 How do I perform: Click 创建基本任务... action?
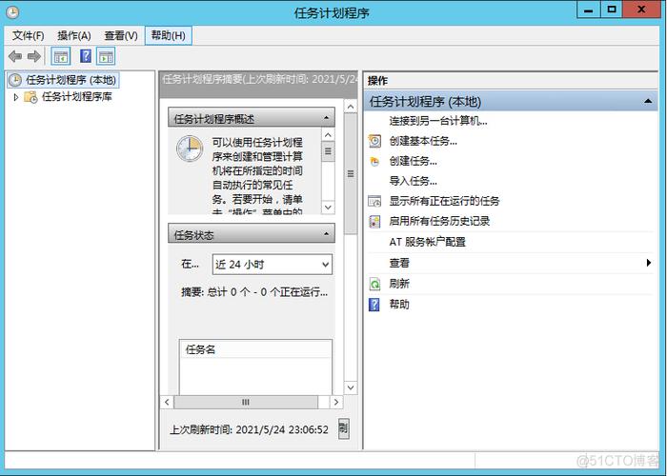tap(423, 141)
